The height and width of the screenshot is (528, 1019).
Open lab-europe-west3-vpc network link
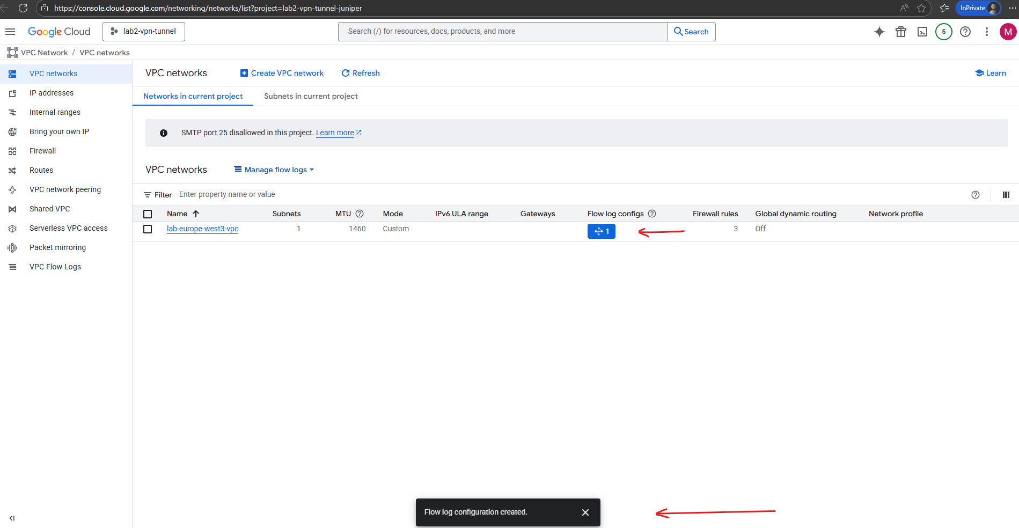click(202, 229)
